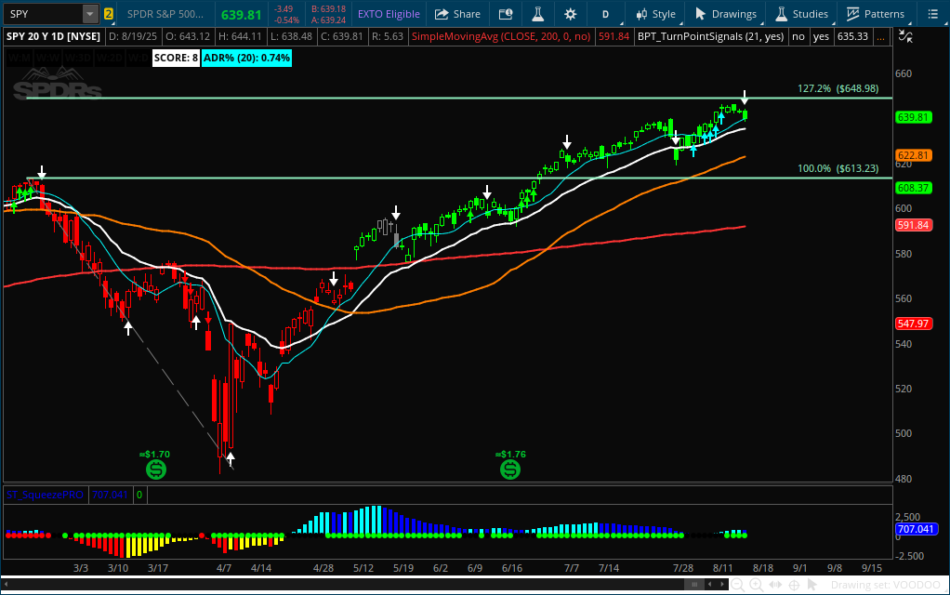Click the 100.0% ($613.23) Fibonacci label

click(x=838, y=168)
